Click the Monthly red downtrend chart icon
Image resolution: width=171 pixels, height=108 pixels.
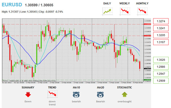tap(142, 11)
